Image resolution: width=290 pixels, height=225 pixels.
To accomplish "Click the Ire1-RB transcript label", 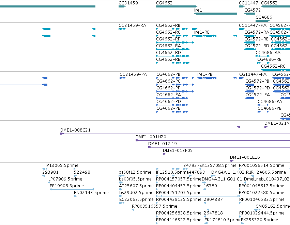I will tap(202, 32).
